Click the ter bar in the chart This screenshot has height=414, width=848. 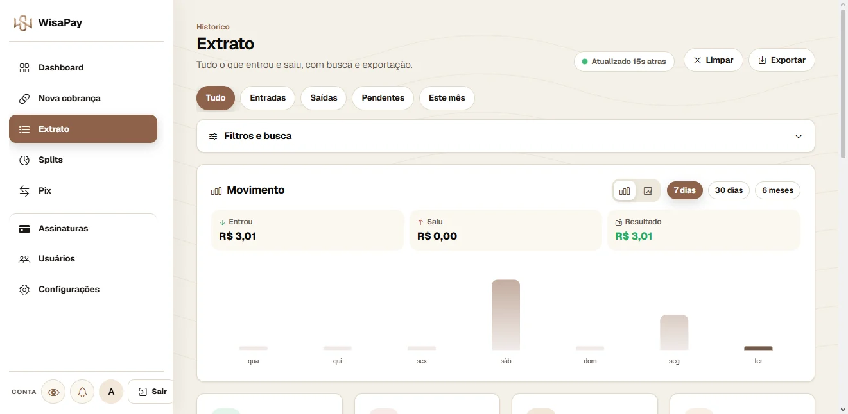pyautogui.click(x=758, y=349)
